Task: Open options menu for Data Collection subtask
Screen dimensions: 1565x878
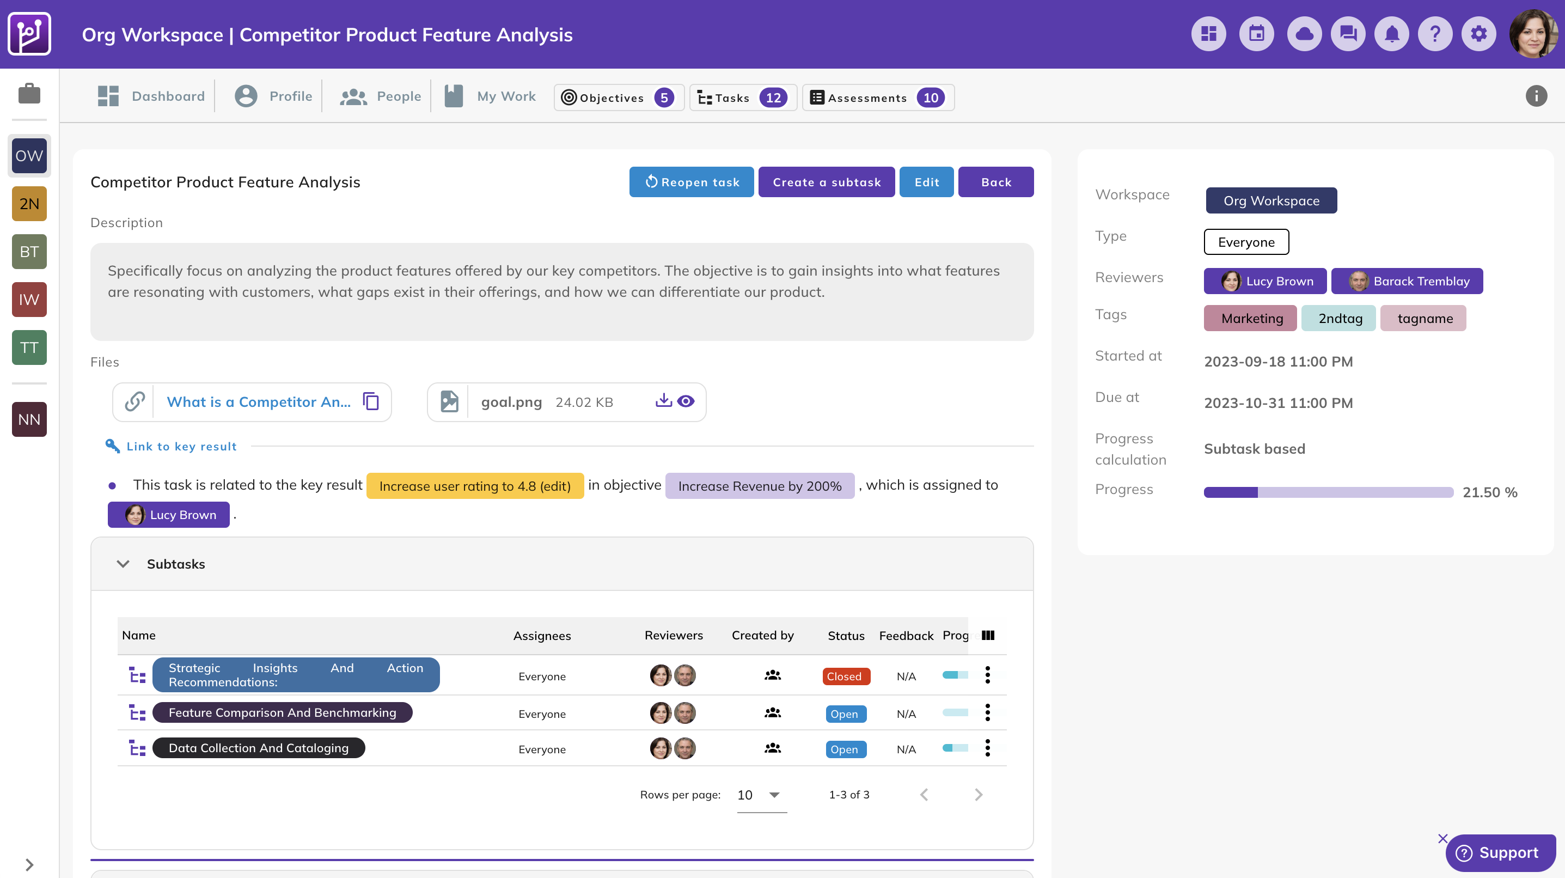Action: [x=988, y=748]
